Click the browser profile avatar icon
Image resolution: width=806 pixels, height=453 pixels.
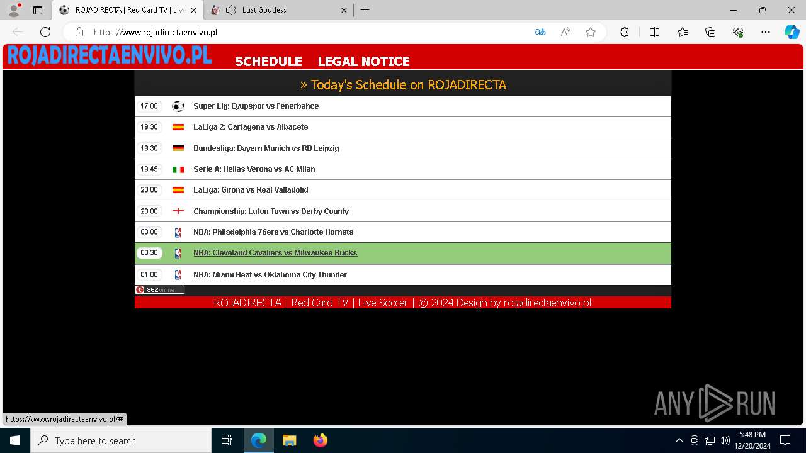click(x=13, y=10)
